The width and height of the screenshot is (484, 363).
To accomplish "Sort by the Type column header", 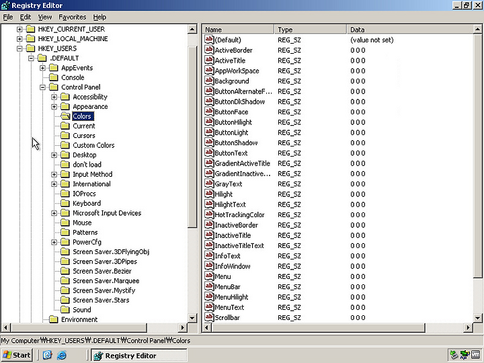I will pyautogui.click(x=311, y=30).
